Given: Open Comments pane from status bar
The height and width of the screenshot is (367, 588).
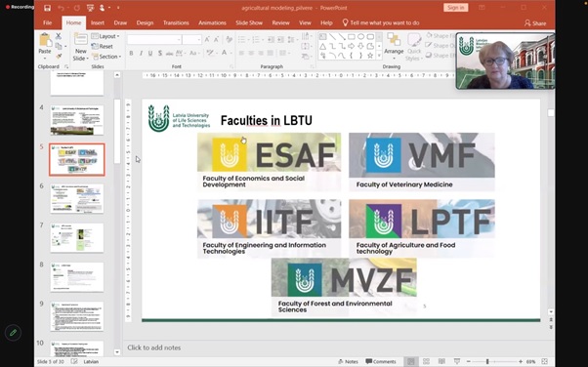Looking at the screenshot, I should point(381,361).
